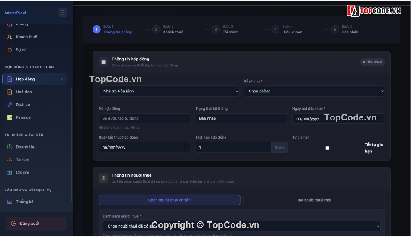The width and height of the screenshot is (411, 237).
Task: Open Hoá đơn page in sidebar
Action: pos(34,92)
